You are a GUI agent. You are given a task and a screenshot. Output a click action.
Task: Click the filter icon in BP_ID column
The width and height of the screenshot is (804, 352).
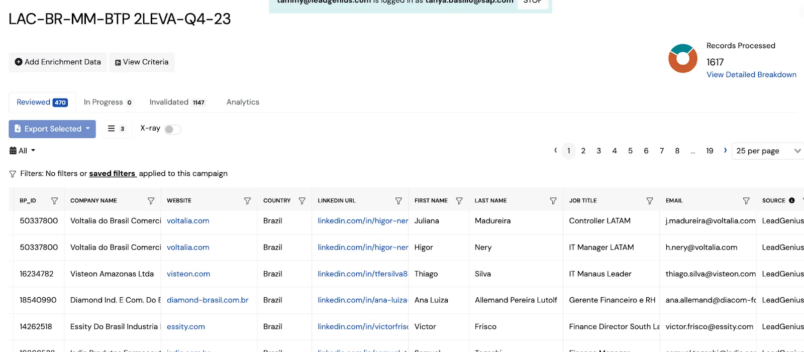[x=54, y=201]
